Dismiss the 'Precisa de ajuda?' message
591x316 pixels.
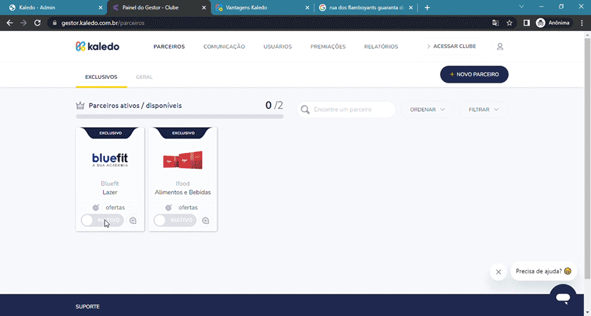(x=498, y=271)
